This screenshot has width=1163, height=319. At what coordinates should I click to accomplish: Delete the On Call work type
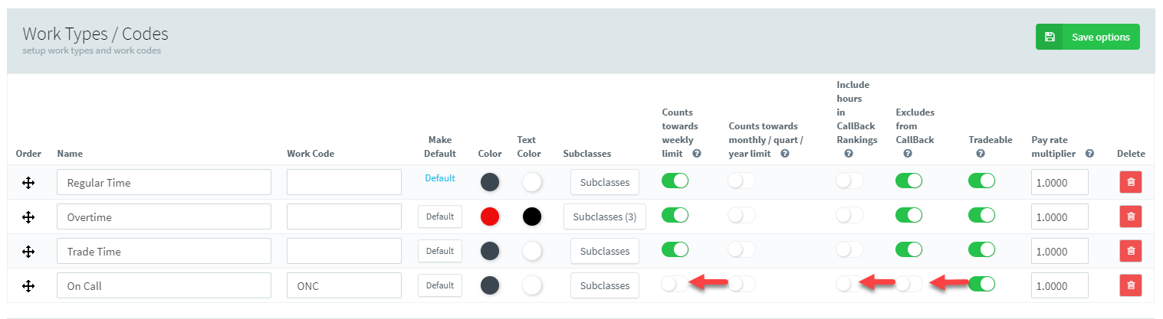coord(1130,285)
